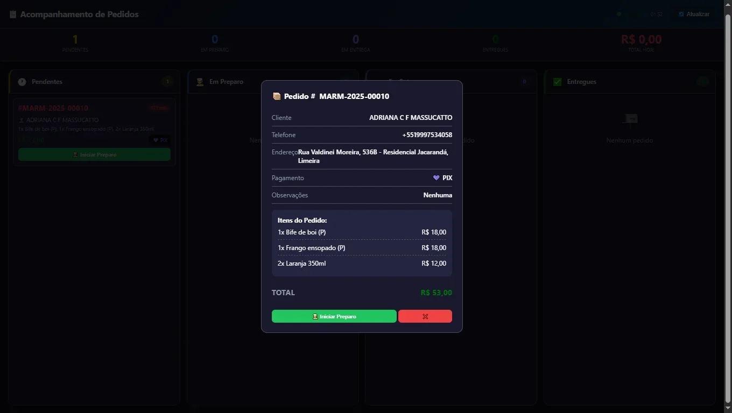Click the chef icon in Em Preparo header
The image size is (732, 413).
pos(200,82)
